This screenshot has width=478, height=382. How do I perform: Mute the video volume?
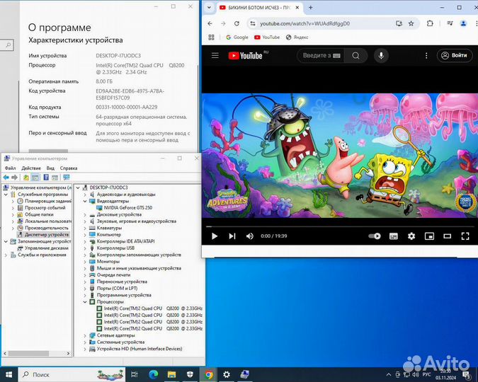[250, 236]
